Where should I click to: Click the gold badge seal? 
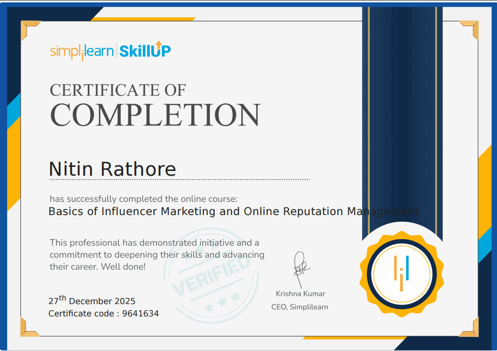click(401, 275)
